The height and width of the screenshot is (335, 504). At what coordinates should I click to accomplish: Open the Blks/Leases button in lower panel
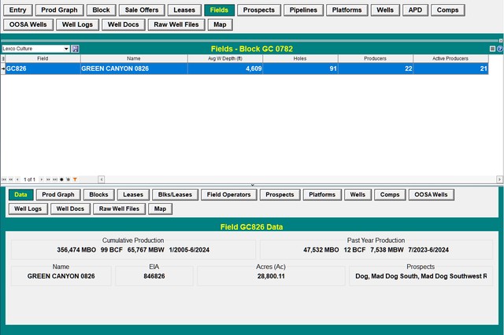pos(175,194)
